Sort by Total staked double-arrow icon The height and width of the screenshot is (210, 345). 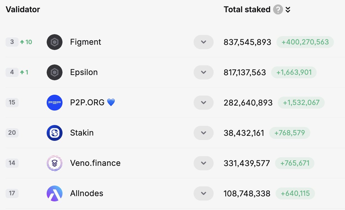pos(288,10)
